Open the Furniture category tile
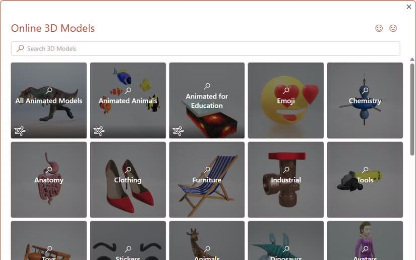The image size is (416, 260). 207,180
